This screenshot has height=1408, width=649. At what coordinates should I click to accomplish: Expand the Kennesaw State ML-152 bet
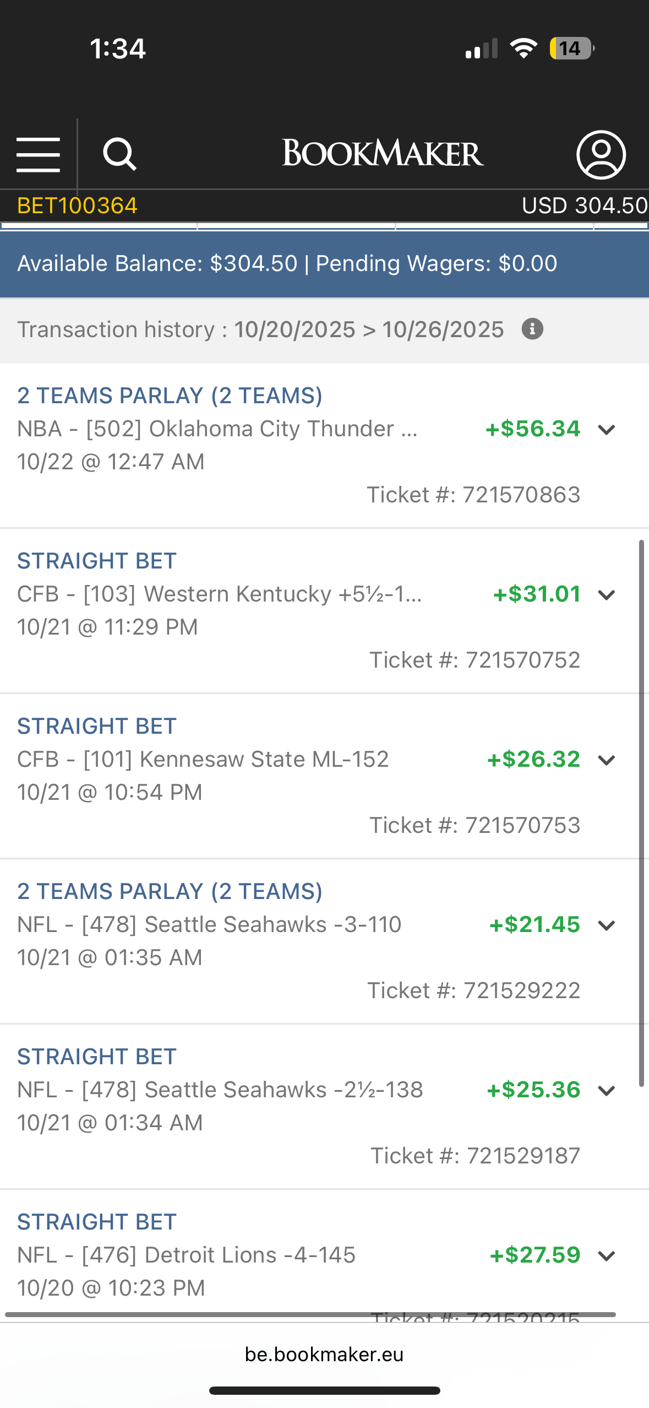pyautogui.click(x=607, y=760)
